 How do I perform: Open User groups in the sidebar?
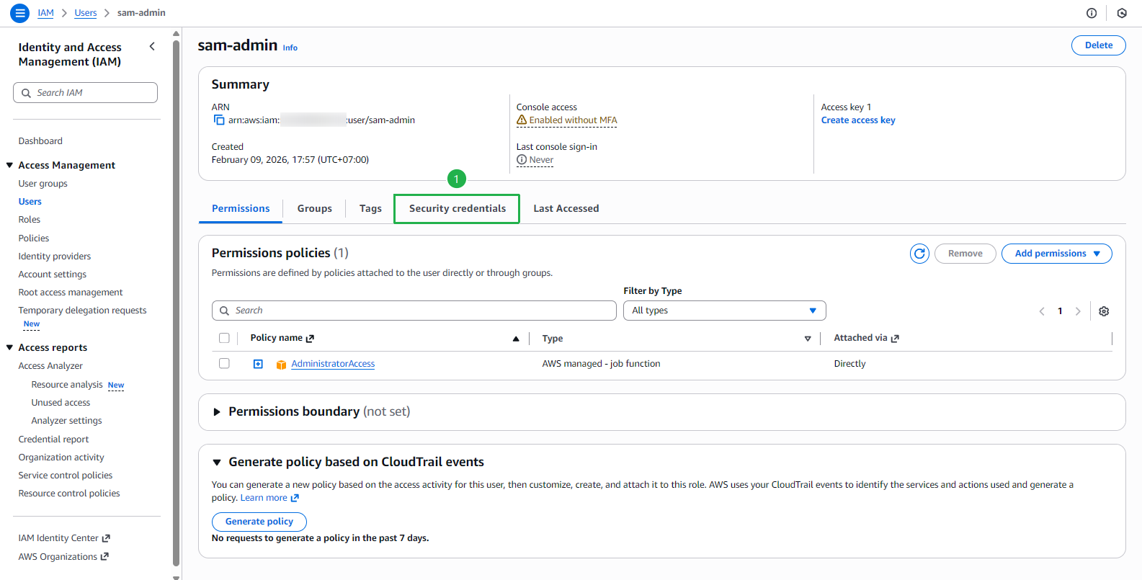click(x=43, y=184)
